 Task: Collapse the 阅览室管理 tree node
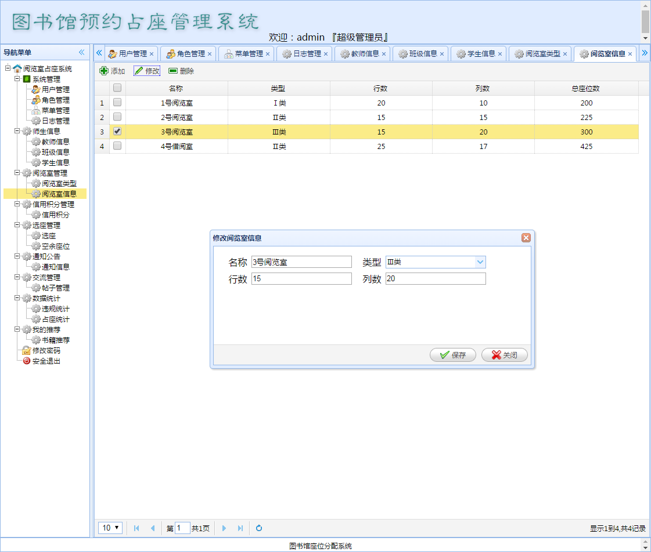pyautogui.click(x=17, y=172)
